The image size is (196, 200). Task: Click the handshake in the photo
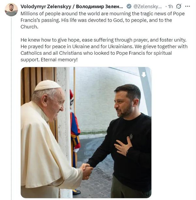pyautogui.click(x=87, y=171)
